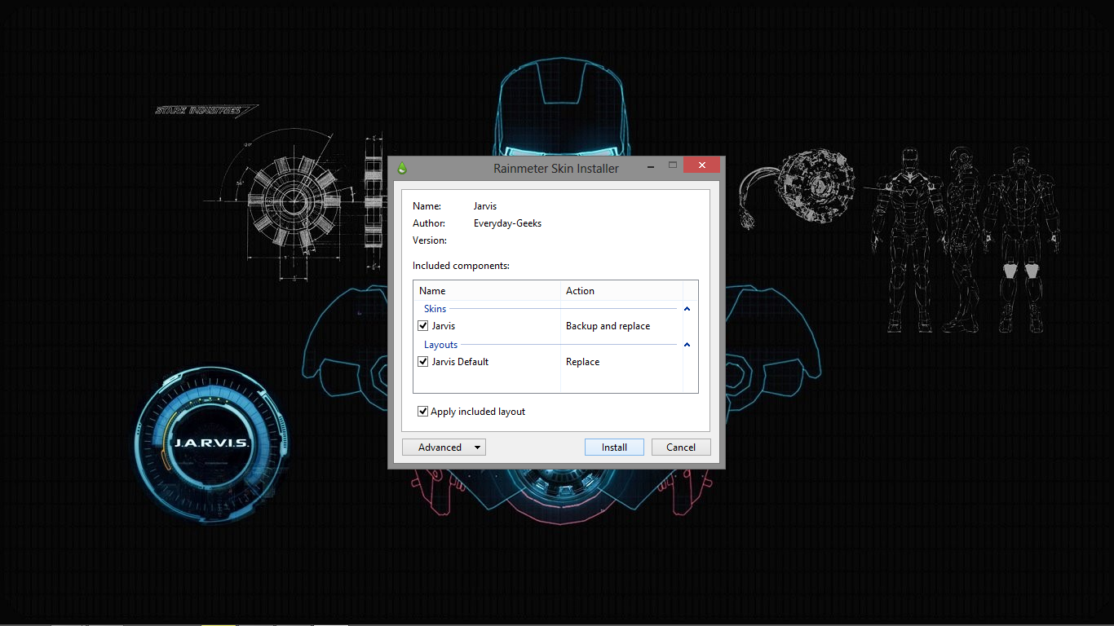Click the Rainmeter droplet icon in title bar

point(401,169)
